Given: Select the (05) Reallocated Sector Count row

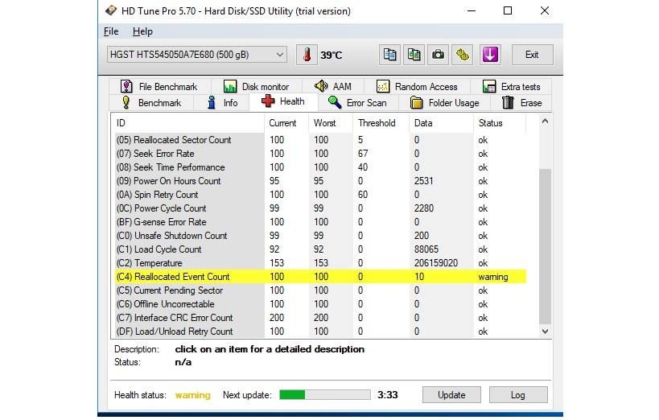Looking at the screenshot, I should click(319, 140).
